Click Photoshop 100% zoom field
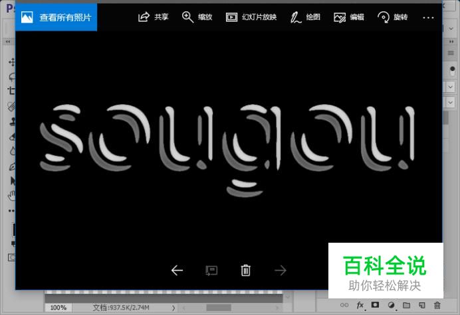 [58, 308]
